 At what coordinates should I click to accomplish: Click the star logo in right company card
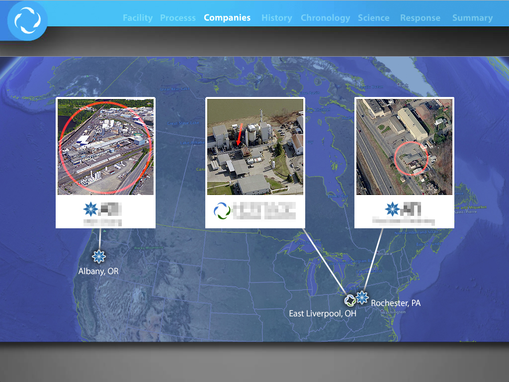click(x=393, y=209)
